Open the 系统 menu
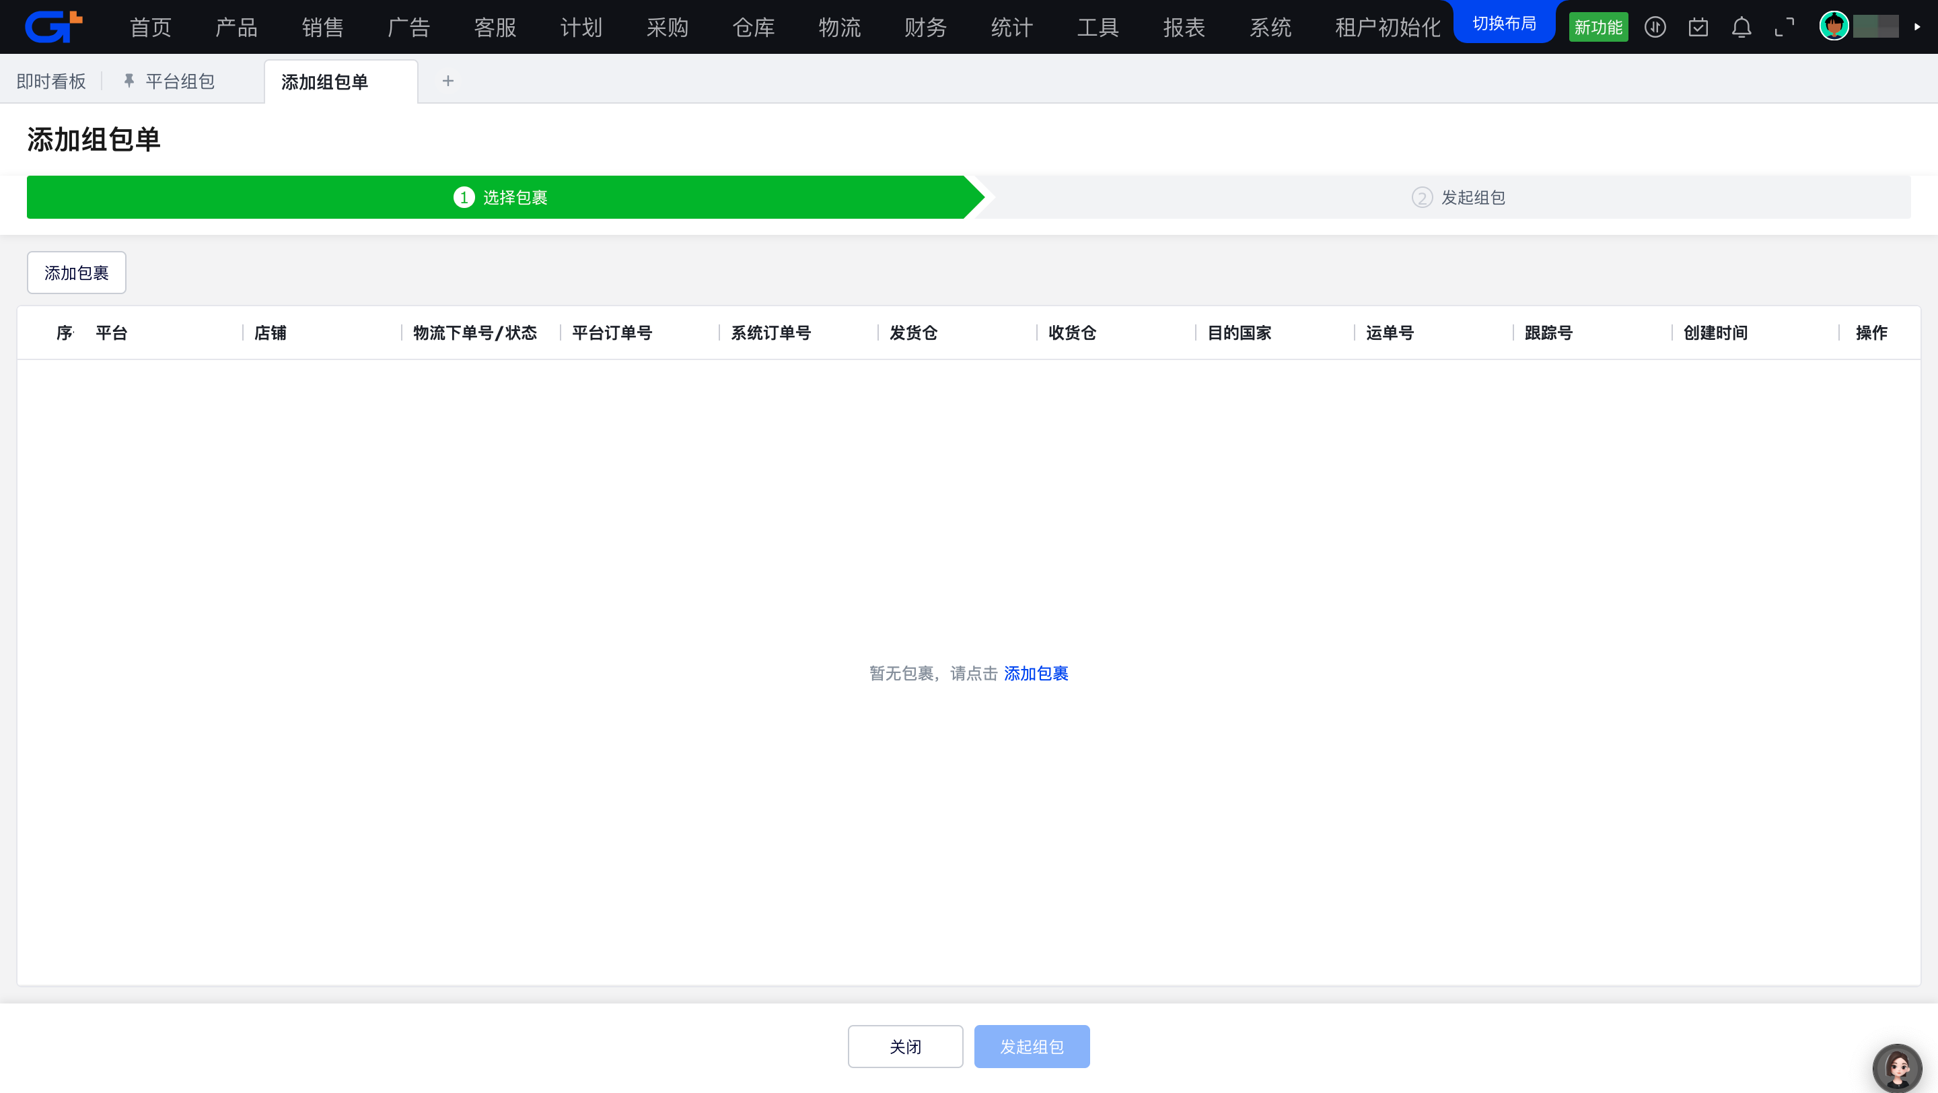The height and width of the screenshot is (1093, 1938). coord(1270,27)
